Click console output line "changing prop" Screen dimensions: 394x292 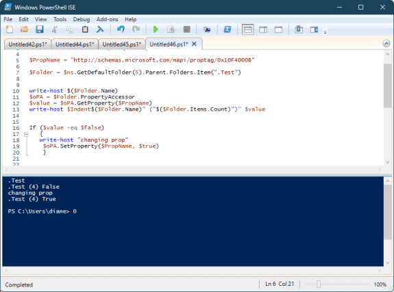pyautogui.click(x=30, y=193)
